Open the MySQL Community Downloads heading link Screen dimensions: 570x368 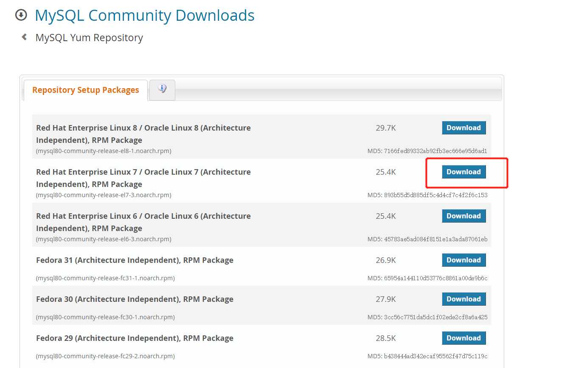(x=145, y=15)
